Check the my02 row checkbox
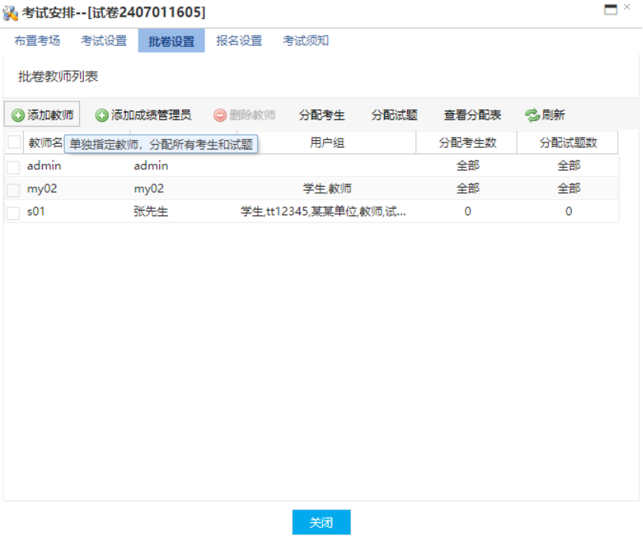 coord(13,190)
